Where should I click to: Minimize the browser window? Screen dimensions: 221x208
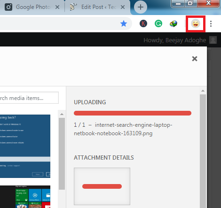178,4
